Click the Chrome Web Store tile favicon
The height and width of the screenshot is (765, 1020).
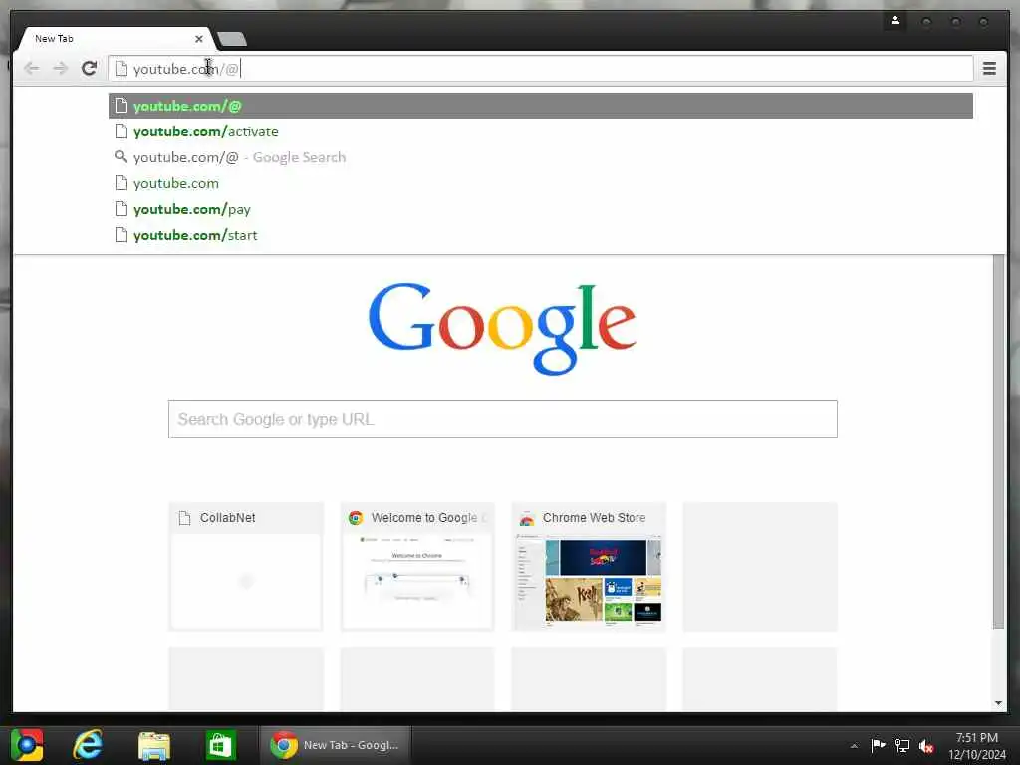tap(527, 518)
